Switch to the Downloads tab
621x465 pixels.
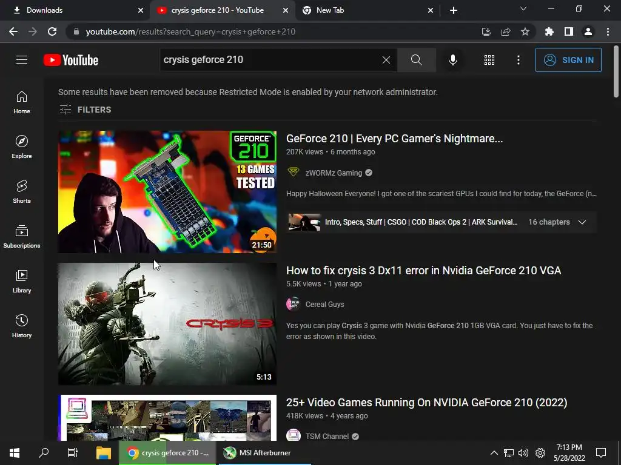click(x=75, y=10)
